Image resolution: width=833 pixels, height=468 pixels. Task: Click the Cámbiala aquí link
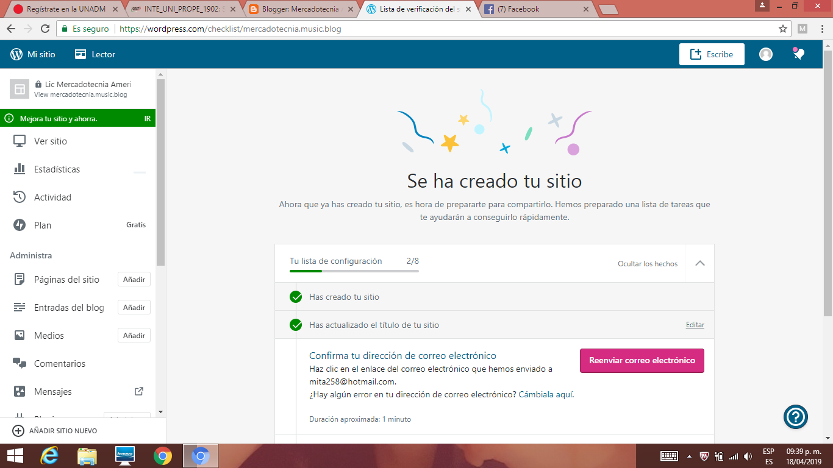tap(546, 394)
